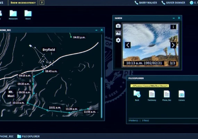Show photo info with the i button
The image size is (198, 139).
click(x=173, y=27)
